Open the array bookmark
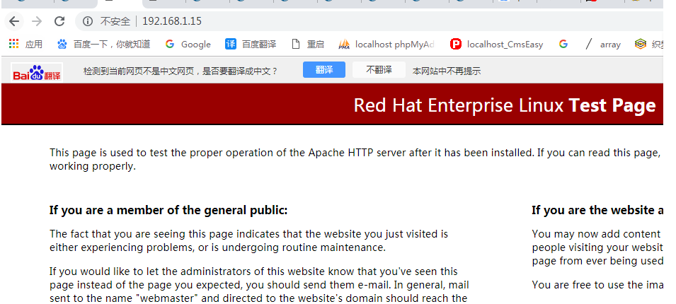 tap(602, 44)
